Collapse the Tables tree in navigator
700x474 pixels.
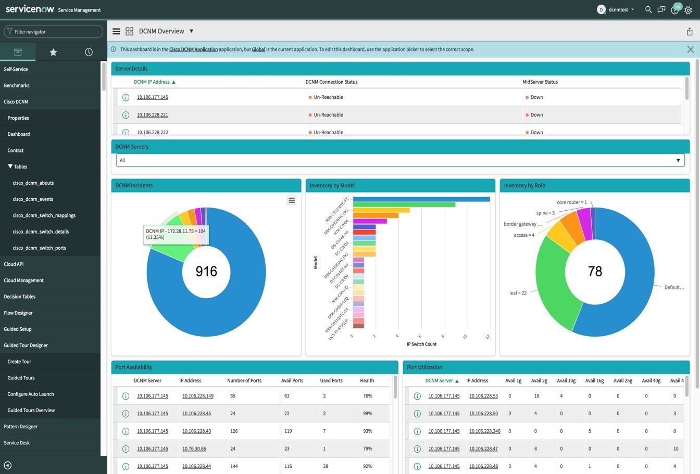point(10,166)
